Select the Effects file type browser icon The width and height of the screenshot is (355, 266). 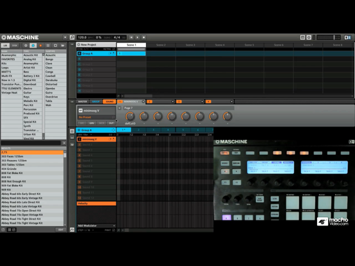coord(55,46)
